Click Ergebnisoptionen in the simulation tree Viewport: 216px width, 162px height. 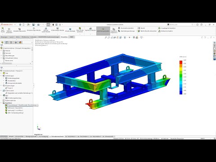pos(10,100)
